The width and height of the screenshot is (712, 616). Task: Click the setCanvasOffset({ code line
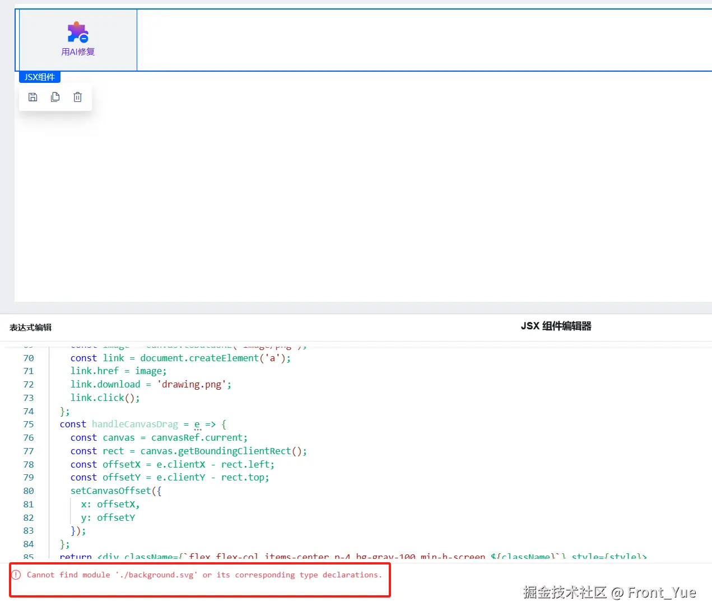coord(116,491)
